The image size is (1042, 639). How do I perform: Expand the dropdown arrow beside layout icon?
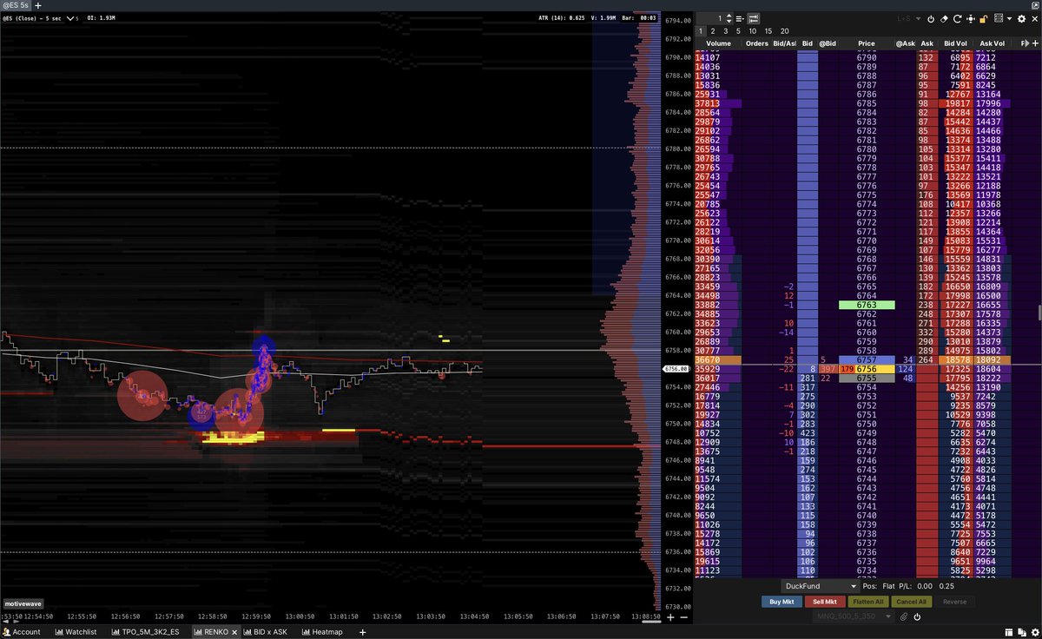[1008, 18]
